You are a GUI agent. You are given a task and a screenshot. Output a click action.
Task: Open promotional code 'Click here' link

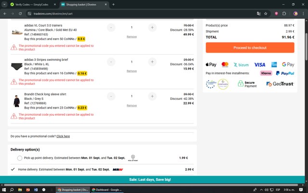63,136
